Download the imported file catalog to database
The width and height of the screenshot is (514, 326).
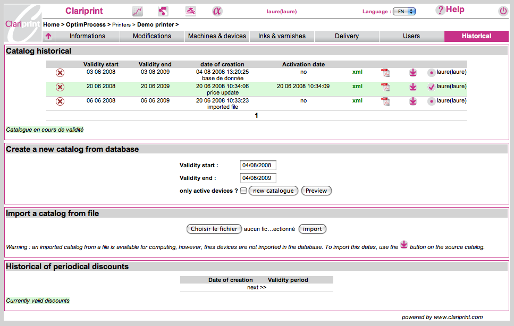(x=413, y=101)
